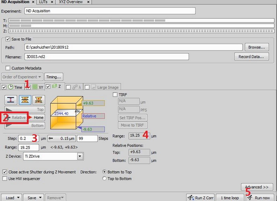
Task: Click the 1 time loop button
Action: tap(230, 198)
